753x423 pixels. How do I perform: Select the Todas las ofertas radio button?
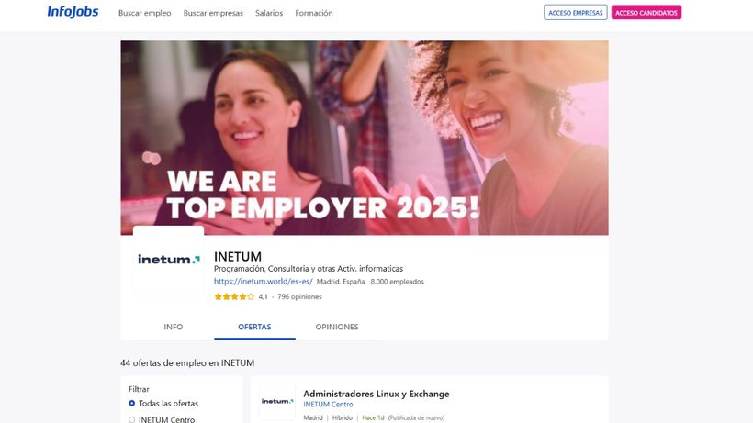coord(131,404)
